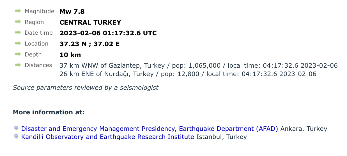
Task: Click the green arrow beside Magnitude
Action: tap(18, 11)
